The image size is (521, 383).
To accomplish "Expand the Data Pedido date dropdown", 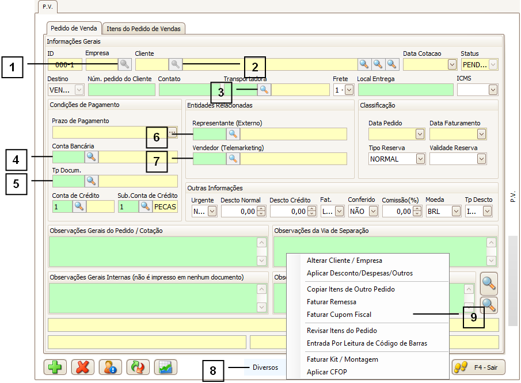I will 420,134.
